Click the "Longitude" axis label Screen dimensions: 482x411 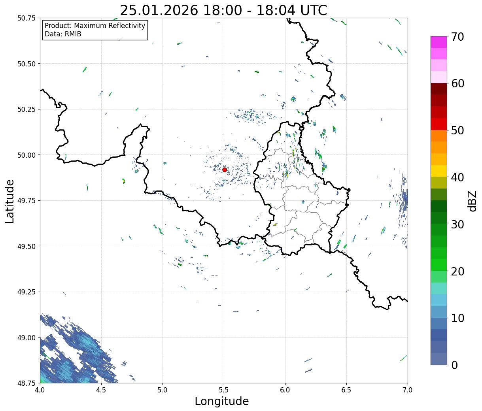tap(222, 401)
